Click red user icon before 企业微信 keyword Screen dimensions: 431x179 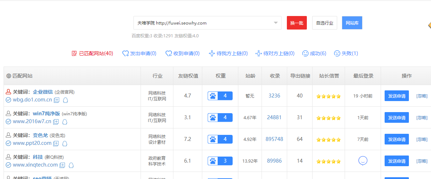click(9, 92)
